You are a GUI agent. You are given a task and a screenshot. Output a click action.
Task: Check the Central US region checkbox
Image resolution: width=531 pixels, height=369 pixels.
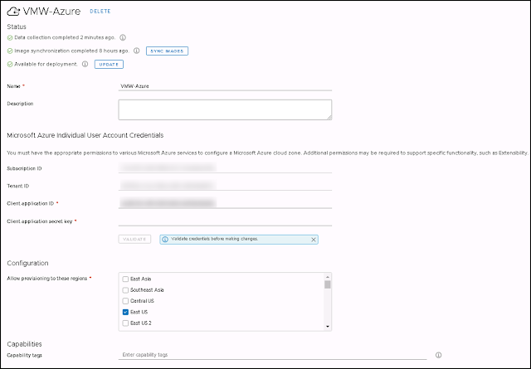coord(125,301)
